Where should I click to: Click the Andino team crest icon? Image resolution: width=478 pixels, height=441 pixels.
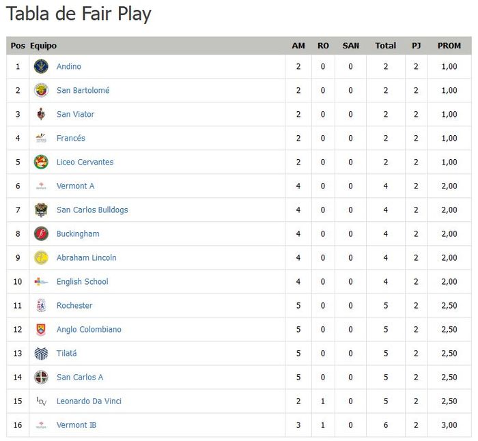point(41,66)
